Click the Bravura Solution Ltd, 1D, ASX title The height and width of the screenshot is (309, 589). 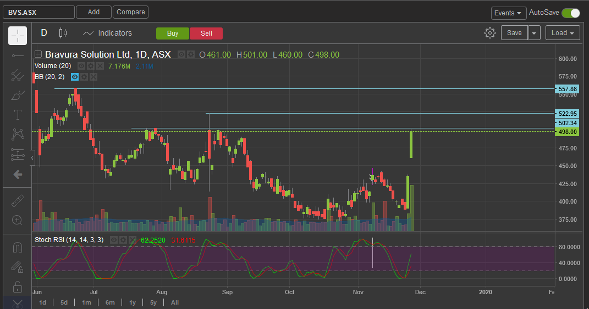tap(108, 54)
